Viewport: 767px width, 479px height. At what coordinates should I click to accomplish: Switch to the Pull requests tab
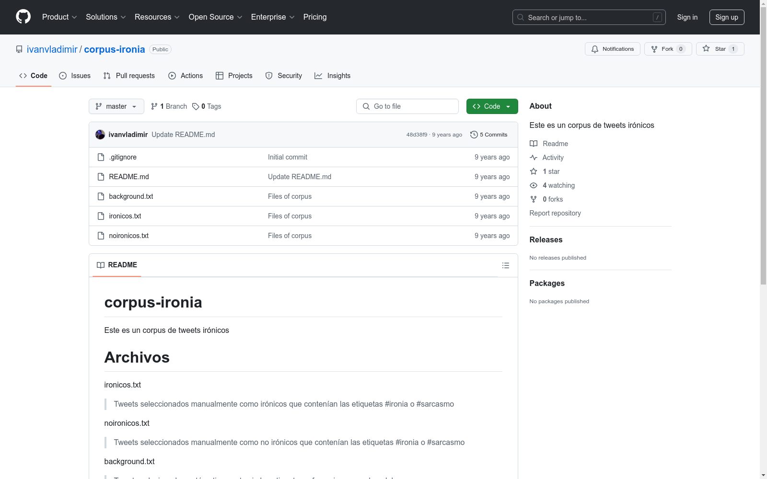pyautogui.click(x=129, y=76)
